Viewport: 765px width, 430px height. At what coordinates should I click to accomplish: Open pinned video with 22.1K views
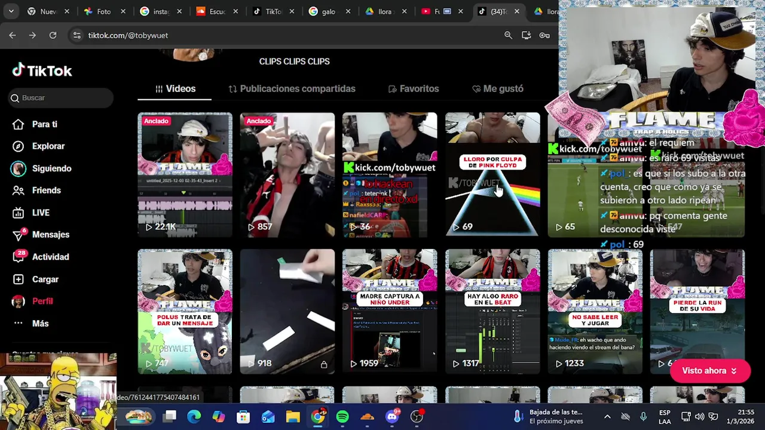click(x=185, y=175)
